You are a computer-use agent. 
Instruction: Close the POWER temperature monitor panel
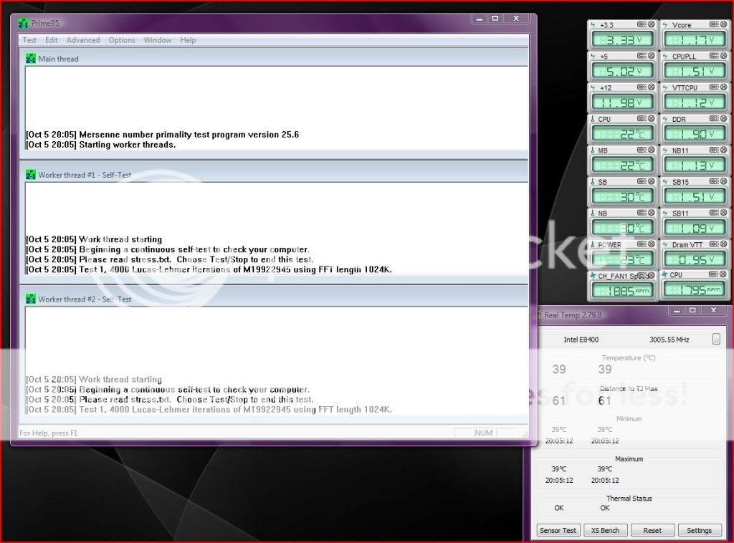click(651, 244)
